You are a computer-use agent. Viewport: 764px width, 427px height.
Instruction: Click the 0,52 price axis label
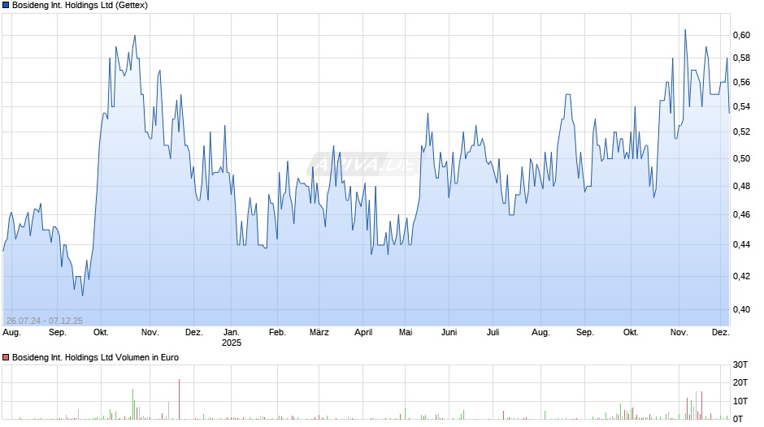tap(741, 132)
